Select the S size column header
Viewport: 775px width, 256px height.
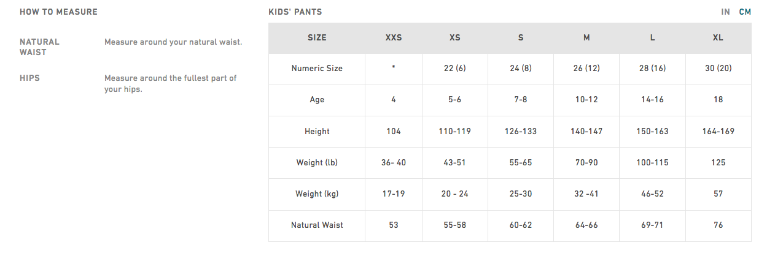(521, 37)
